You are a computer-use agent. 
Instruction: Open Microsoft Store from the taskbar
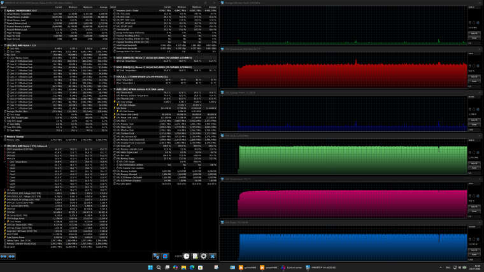pyautogui.click(x=201, y=268)
